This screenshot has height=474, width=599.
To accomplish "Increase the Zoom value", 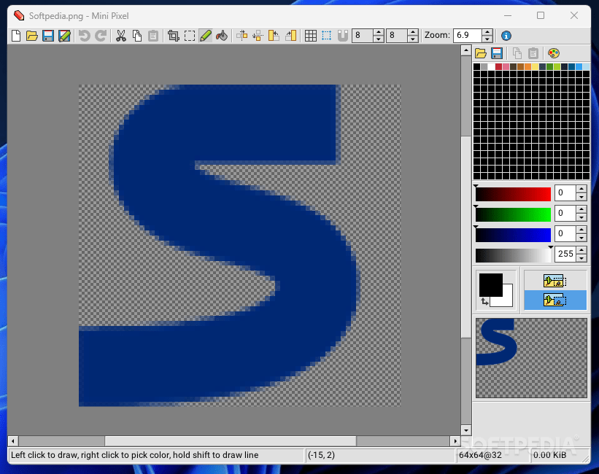I will point(487,33).
